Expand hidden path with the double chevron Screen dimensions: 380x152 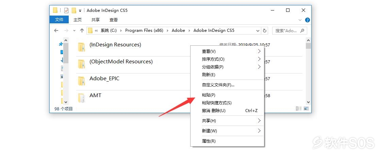pos(96,31)
